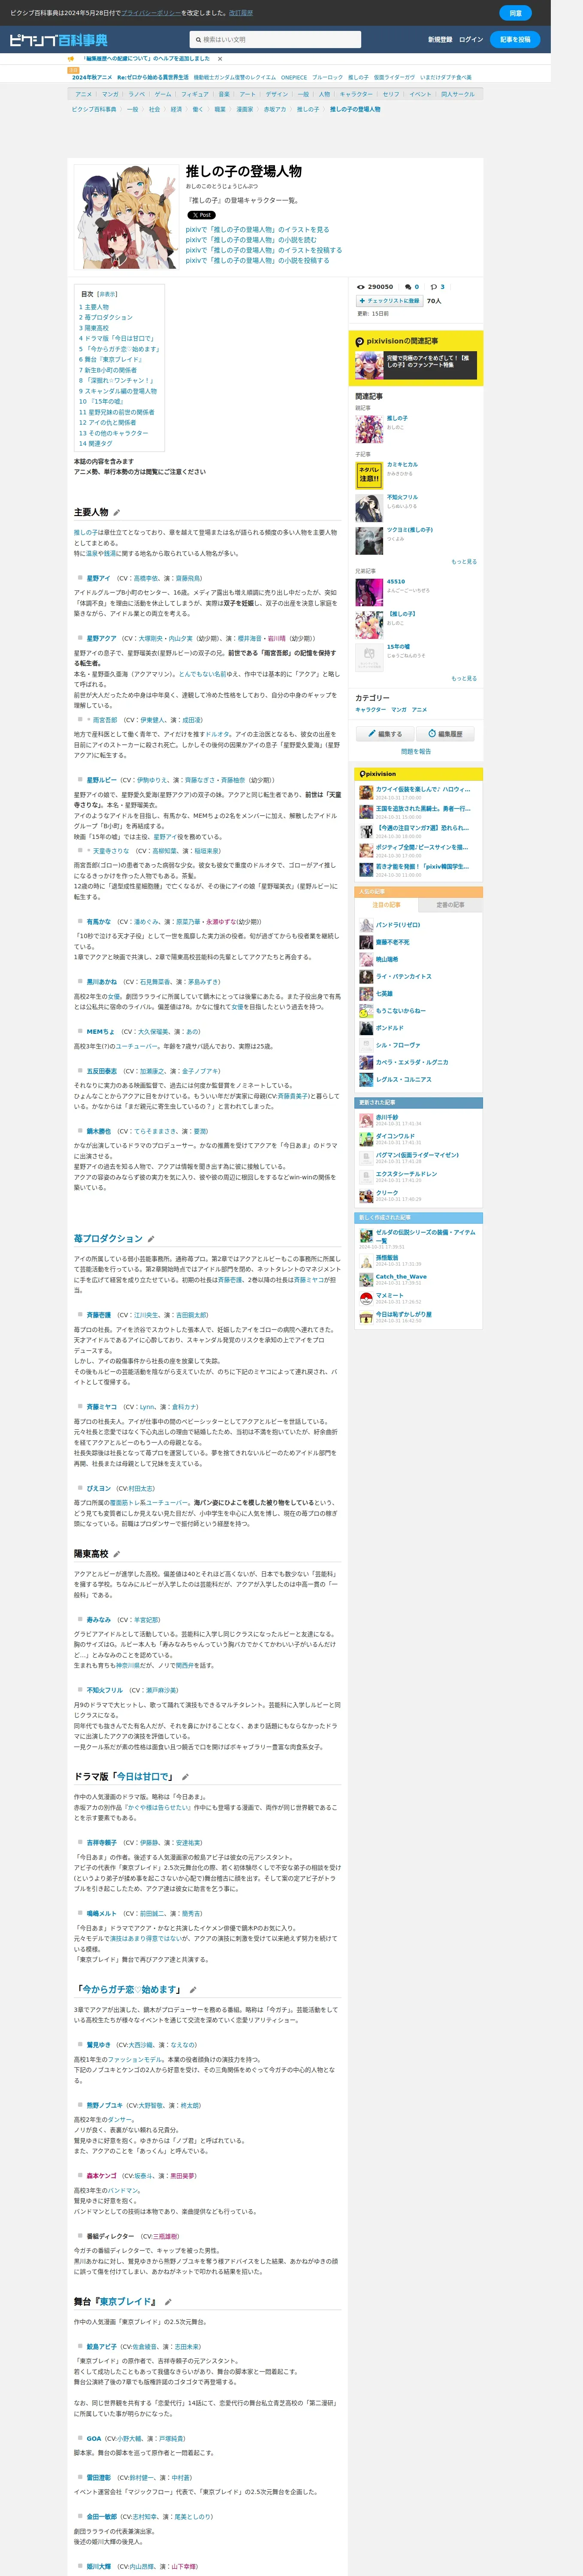Screen dimensions: 583x2576
Task: Click the pencil icon beside 舞台『東京ブレイド』heading
Action: tap(168, 2302)
